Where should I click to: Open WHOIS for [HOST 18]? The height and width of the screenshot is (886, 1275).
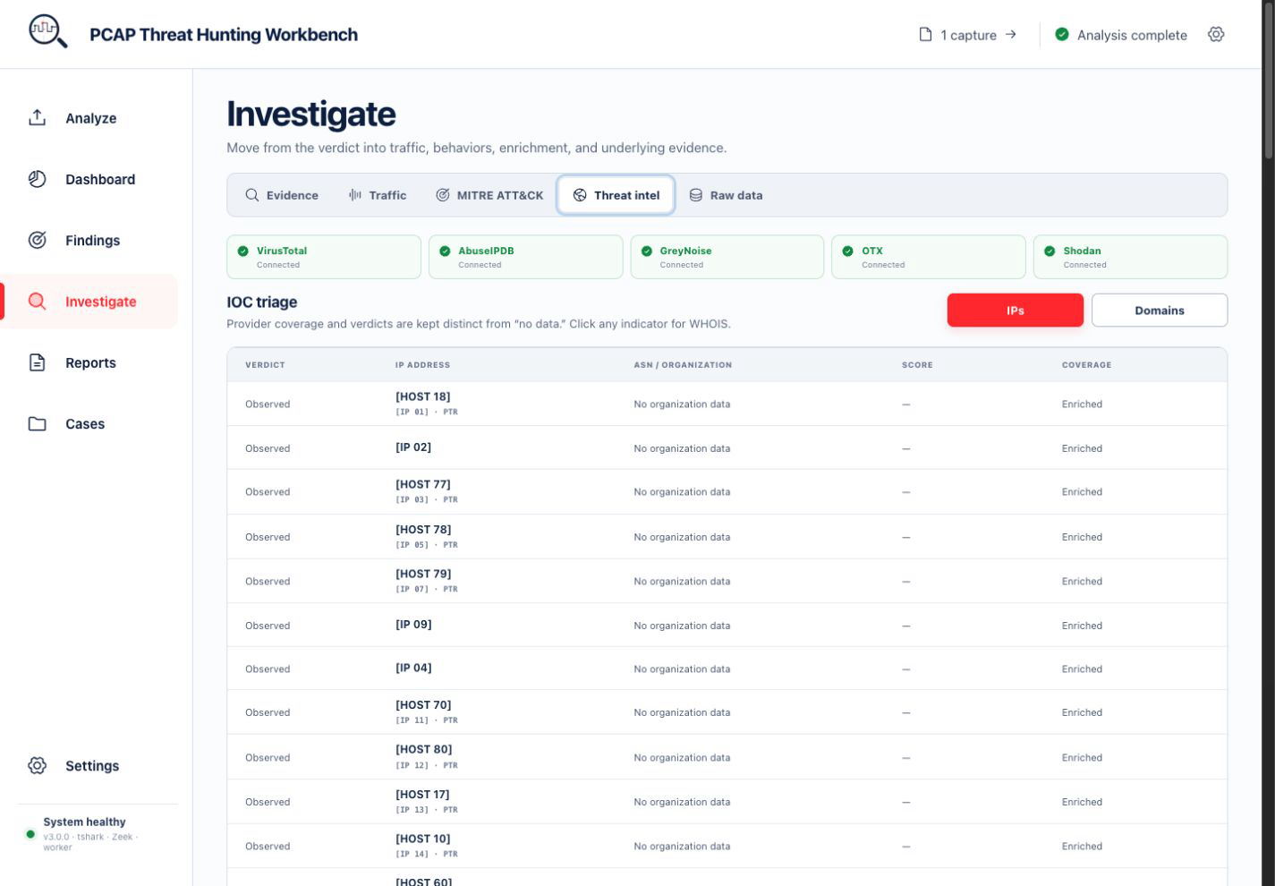click(x=423, y=396)
